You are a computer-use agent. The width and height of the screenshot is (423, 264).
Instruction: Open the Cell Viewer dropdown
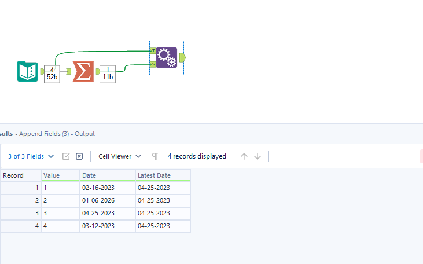click(x=120, y=156)
